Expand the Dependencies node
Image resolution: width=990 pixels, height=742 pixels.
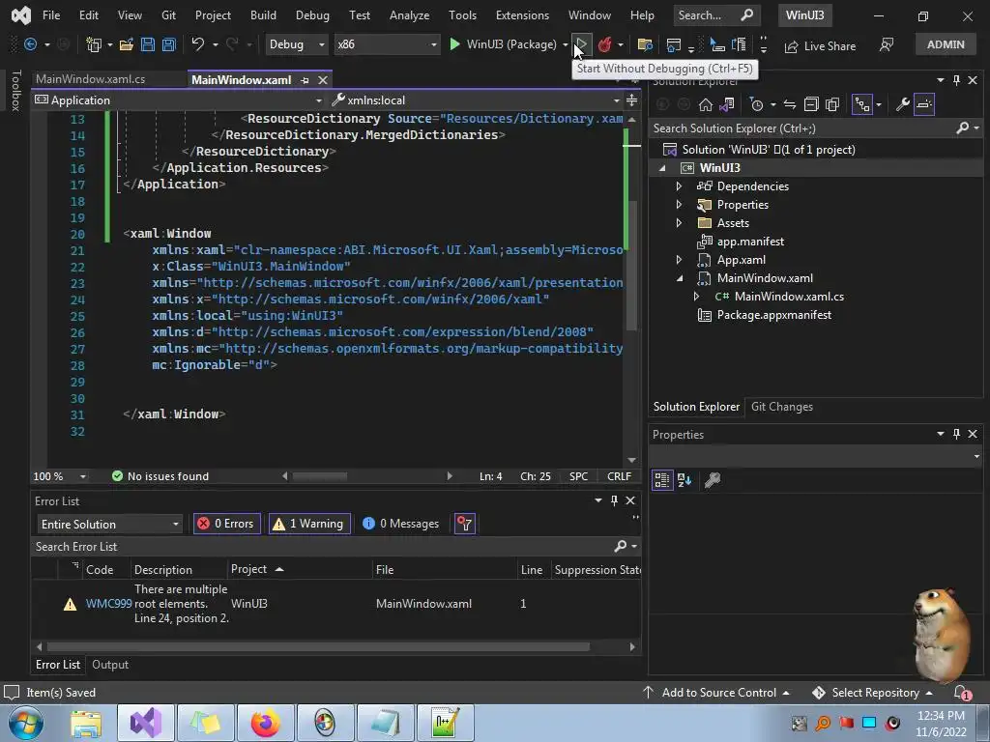click(x=679, y=186)
